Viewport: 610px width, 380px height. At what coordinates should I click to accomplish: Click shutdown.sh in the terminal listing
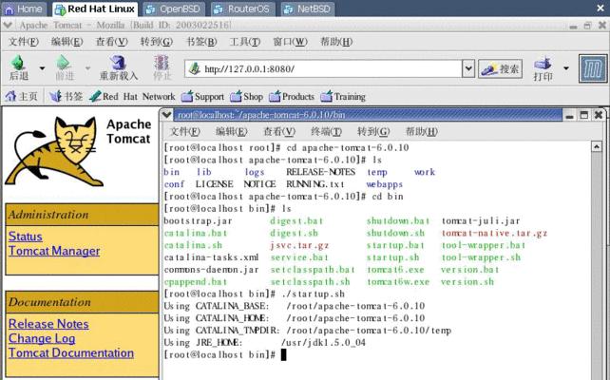point(395,233)
